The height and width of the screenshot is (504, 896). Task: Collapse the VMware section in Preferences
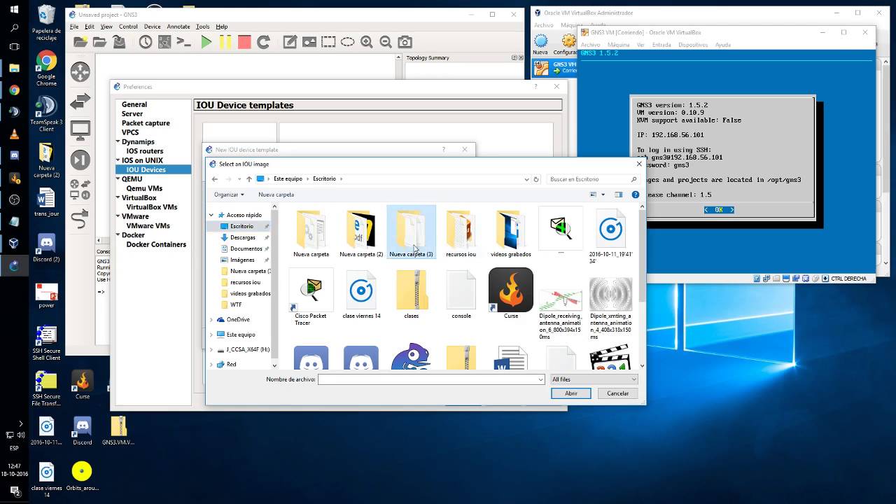tap(118, 216)
